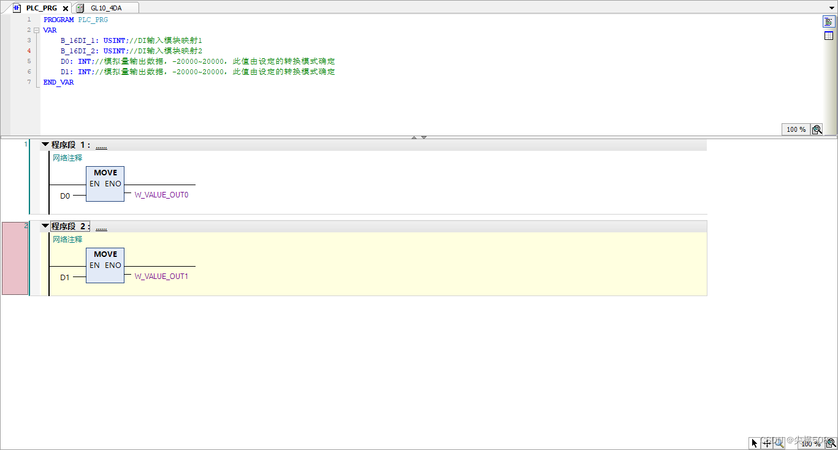Click the W_VALUE_OUT0 output operand
The height and width of the screenshot is (450, 838).
[x=161, y=195]
